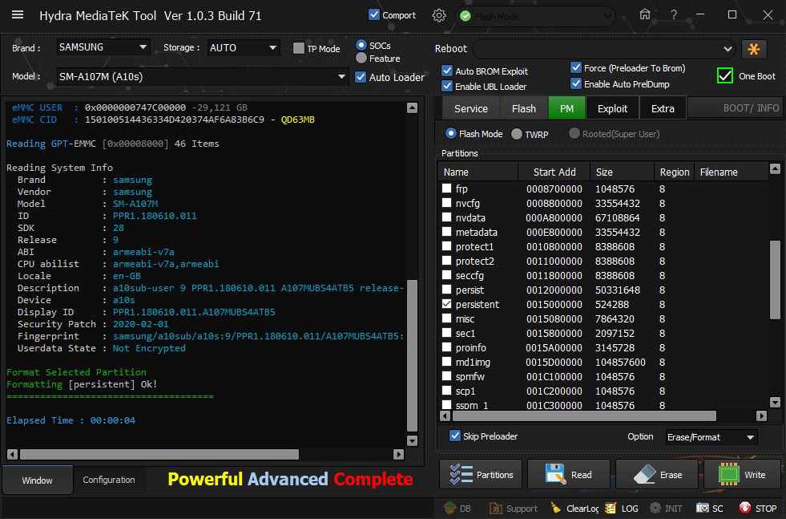Uncheck Skip Preloader checkbox
Viewport: 786px width, 519px height.
click(455, 436)
